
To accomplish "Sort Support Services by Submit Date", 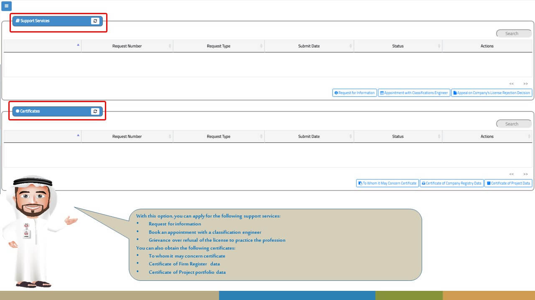I will pos(309,46).
